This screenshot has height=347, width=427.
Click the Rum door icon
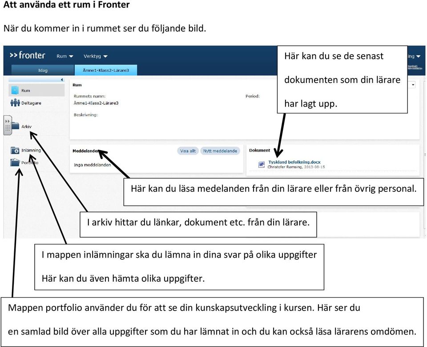15,90
